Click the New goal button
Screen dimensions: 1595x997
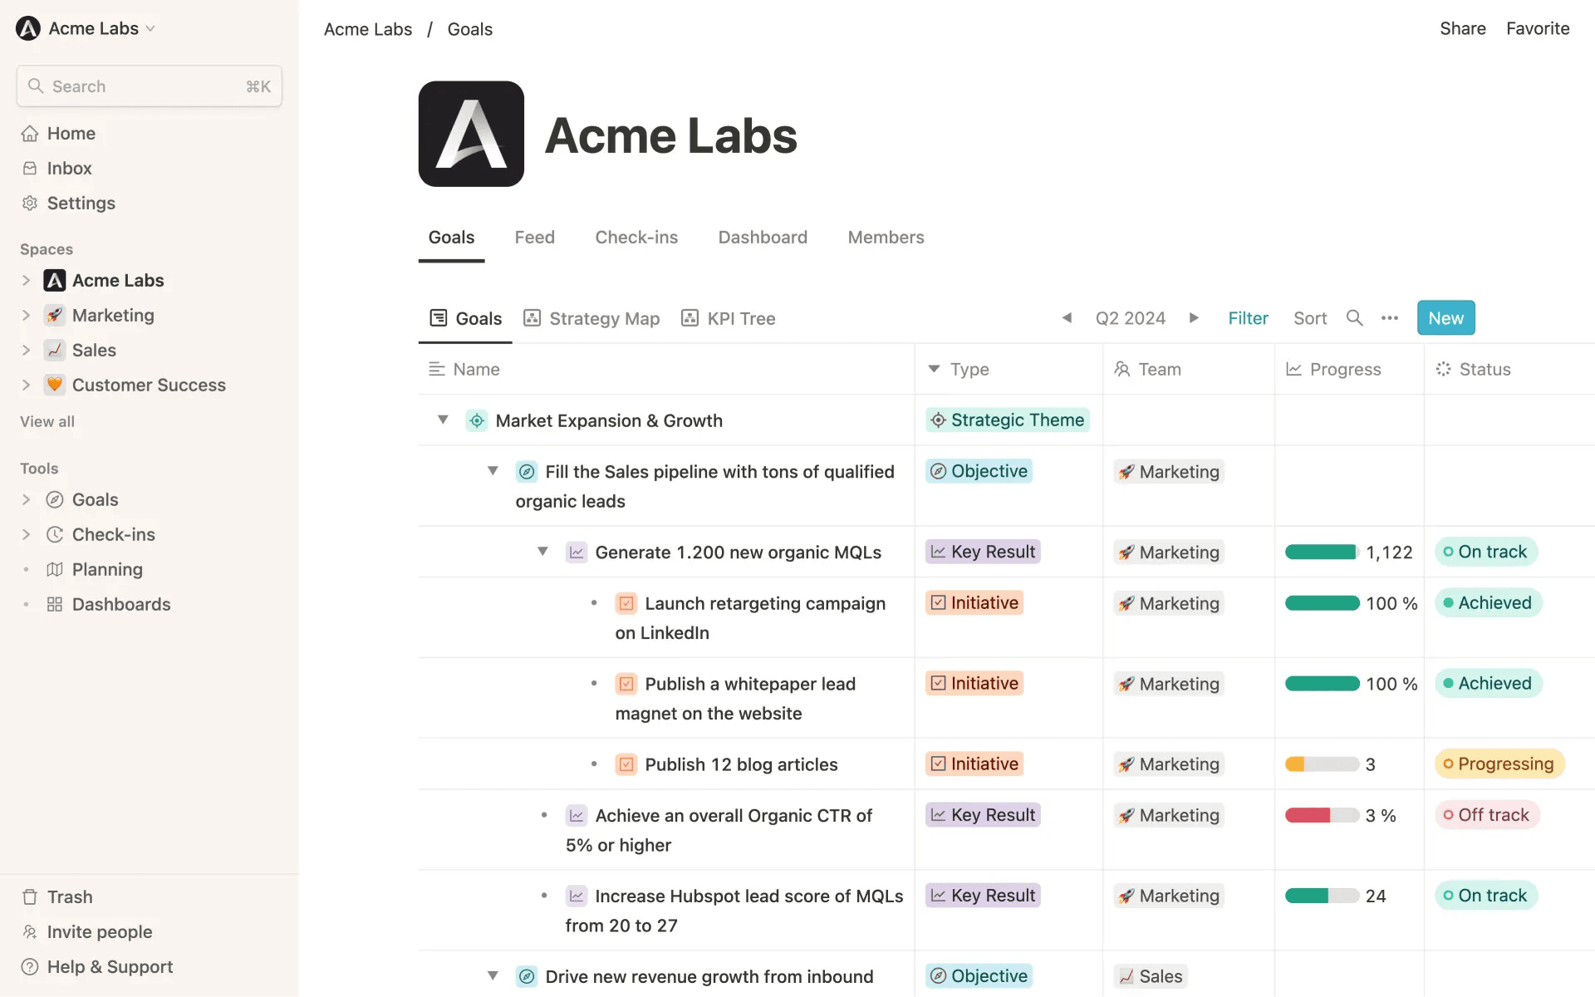click(x=1445, y=317)
